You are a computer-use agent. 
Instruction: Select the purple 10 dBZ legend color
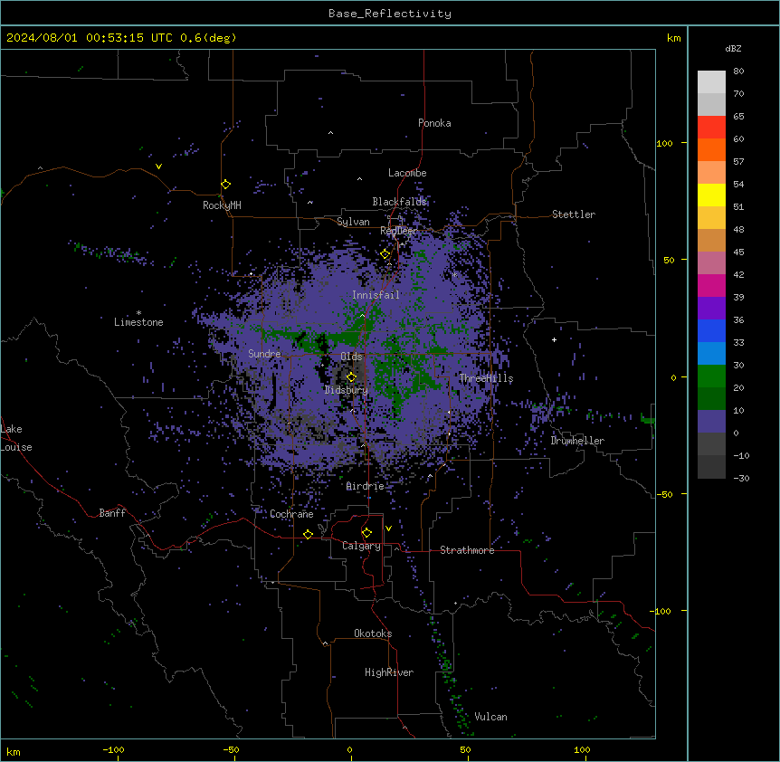[x=711, y=422]
